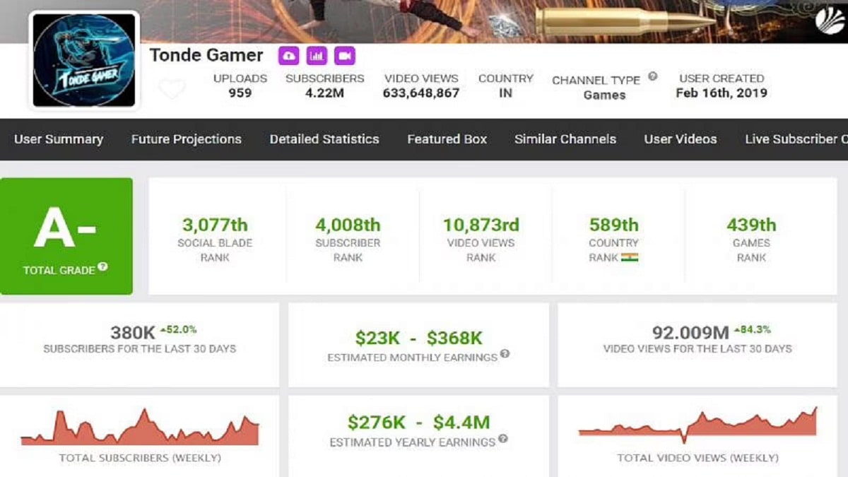This screenshot has width=848, height=477.
Task: Open the help icon next to Channel Type
Action: (x=652, y=76)
